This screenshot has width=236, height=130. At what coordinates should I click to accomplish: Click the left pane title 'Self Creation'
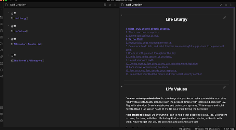point(18,5)
